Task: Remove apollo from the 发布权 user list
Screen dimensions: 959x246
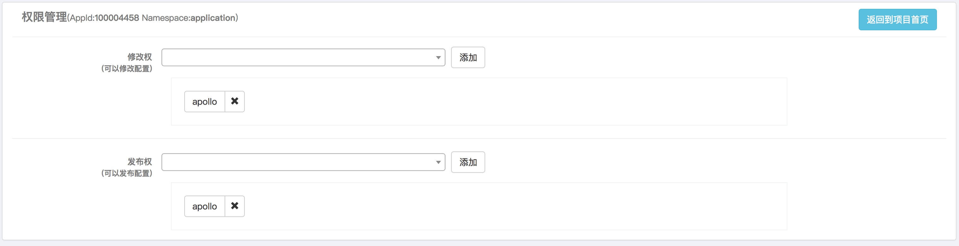Action: coord(235,206)
